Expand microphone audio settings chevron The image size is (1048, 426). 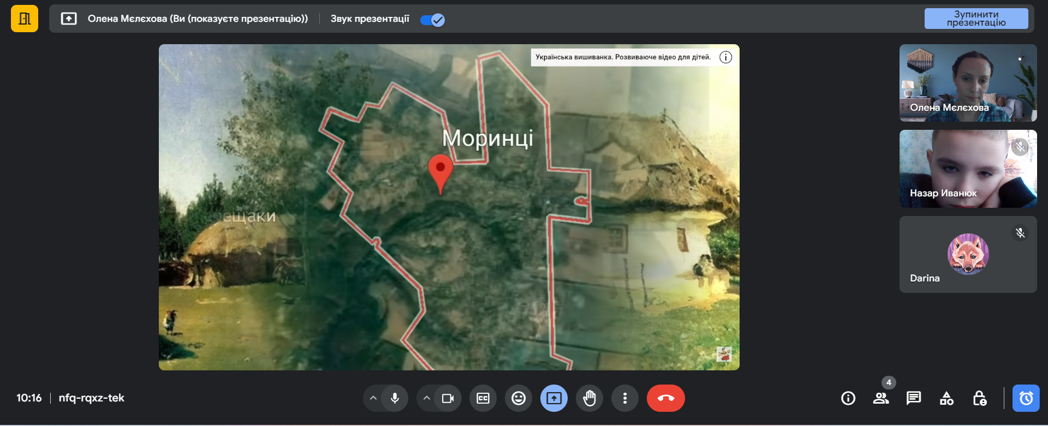[373, 398]
